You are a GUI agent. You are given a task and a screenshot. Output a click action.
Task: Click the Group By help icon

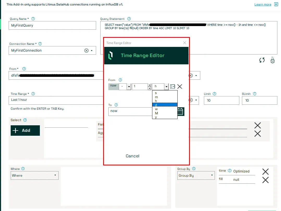194,169
